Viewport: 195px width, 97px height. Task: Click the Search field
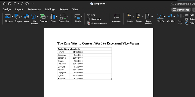(183, 4)
